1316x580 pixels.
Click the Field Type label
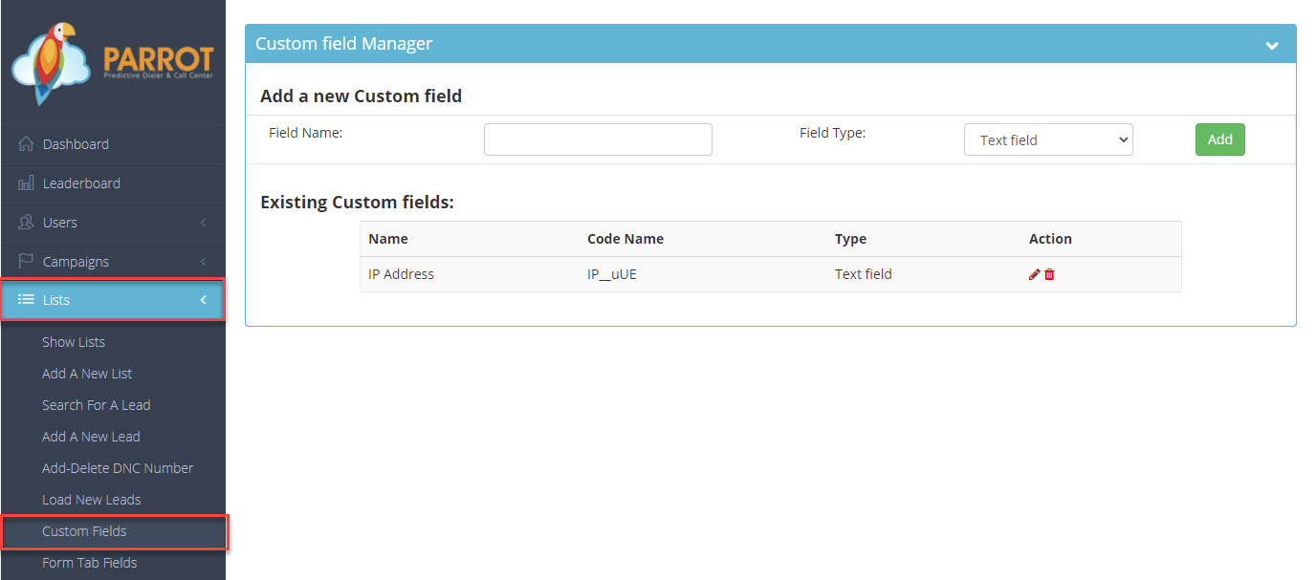[x=832, y=133]
